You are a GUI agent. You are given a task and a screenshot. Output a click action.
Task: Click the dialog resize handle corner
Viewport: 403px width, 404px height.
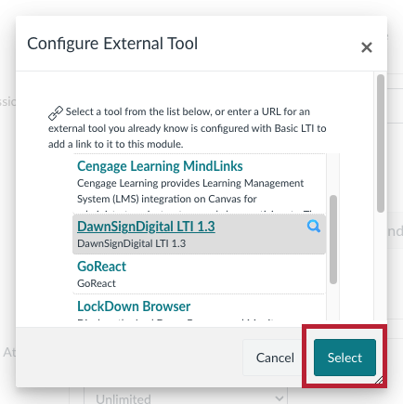pos(379,380)
